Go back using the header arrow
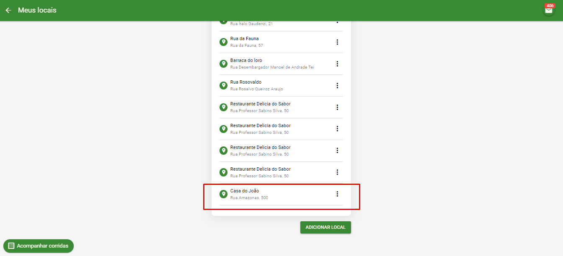Image resolution: width=563 pixels, height=256 pixels. (x=8, y=10)
